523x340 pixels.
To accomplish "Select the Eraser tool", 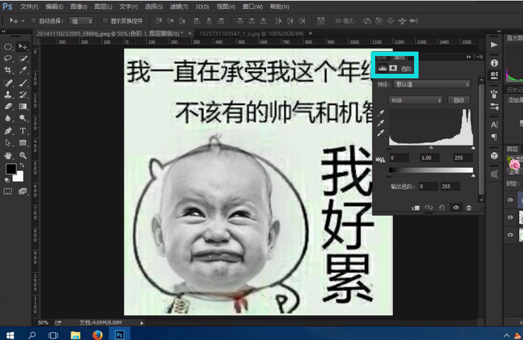I will point(8,106).
